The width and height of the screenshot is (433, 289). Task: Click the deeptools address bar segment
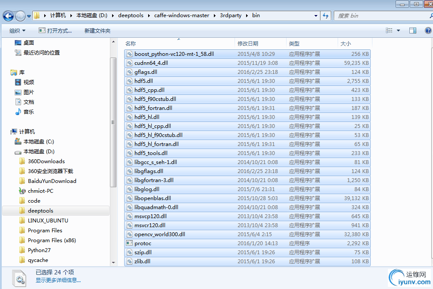pos(131,15)
